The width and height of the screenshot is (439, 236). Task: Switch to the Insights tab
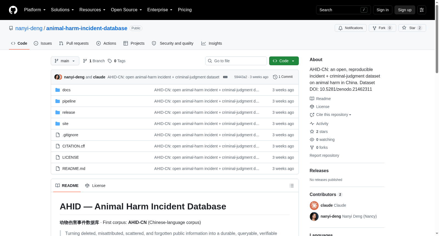[212, 43]
